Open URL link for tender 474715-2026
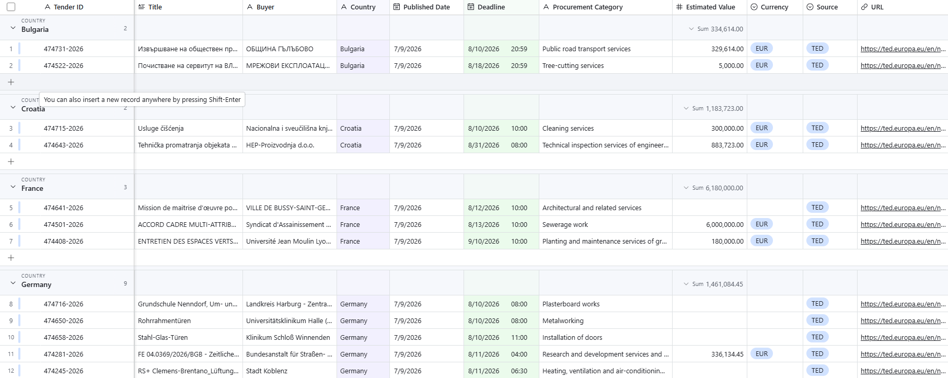 (x=903, y=128)
